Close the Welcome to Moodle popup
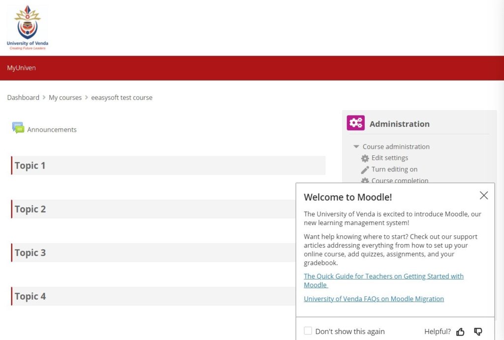 tap(483, 196)
